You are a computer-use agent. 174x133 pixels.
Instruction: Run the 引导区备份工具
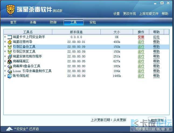point(141,47)
